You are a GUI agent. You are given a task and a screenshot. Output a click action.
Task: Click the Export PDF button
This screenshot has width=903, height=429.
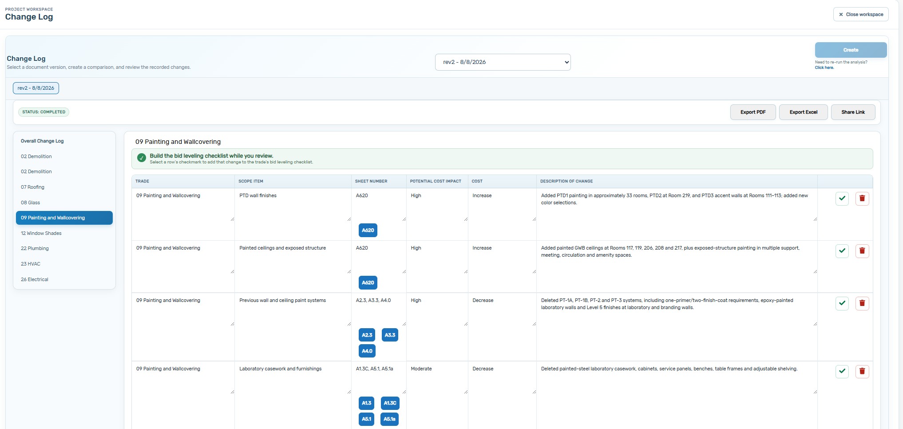753,112
